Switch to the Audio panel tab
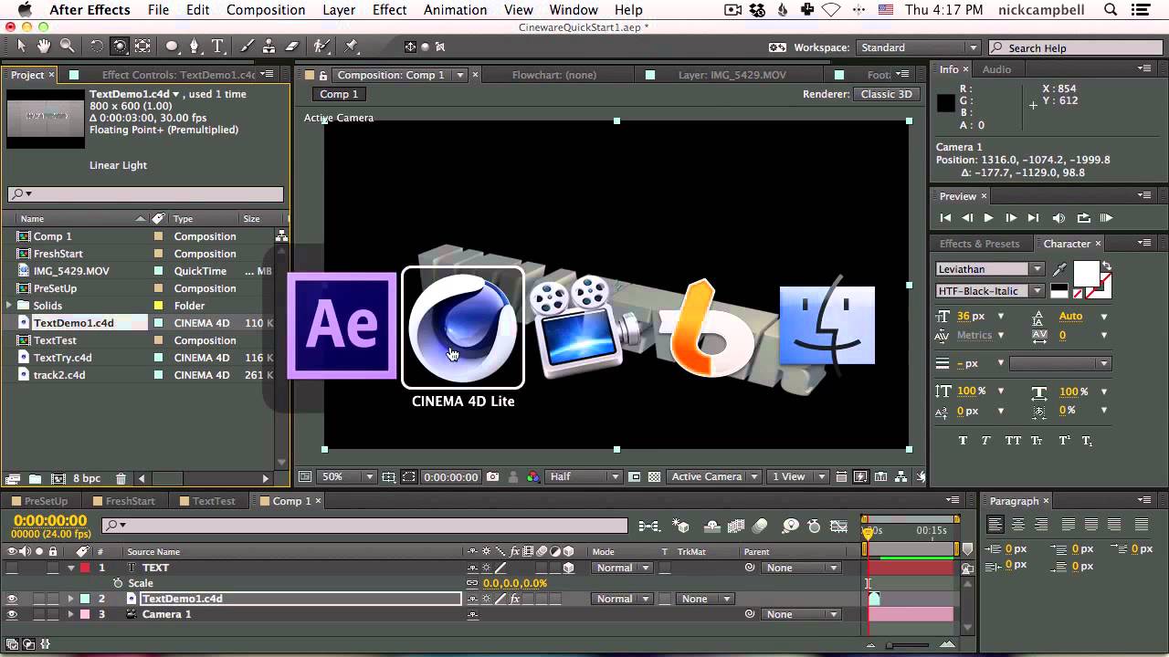The width and height of the screenshot is (1169, 657). (996, 69)
